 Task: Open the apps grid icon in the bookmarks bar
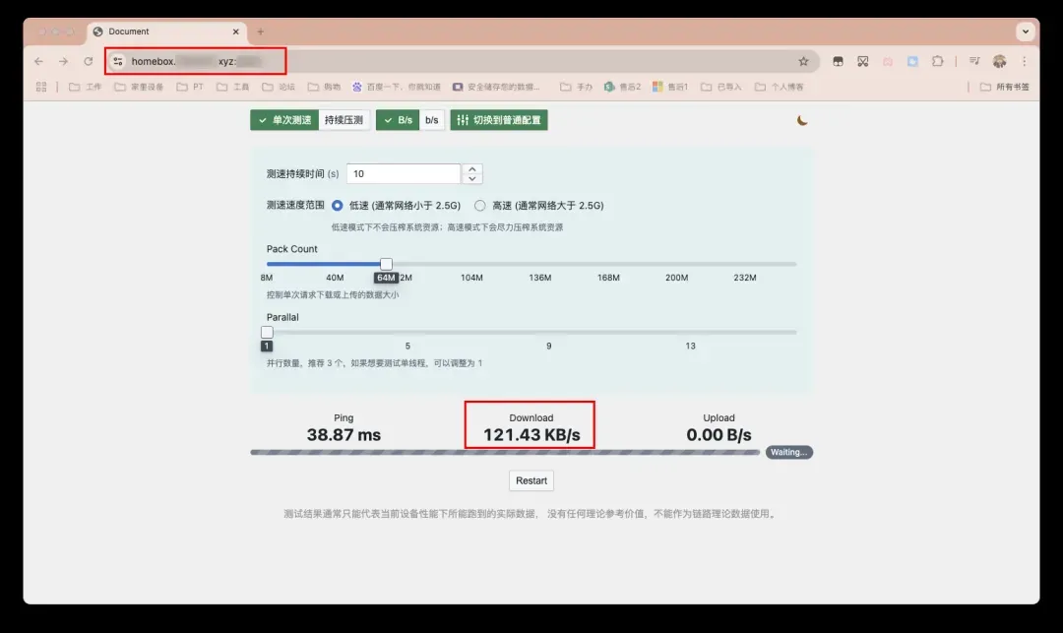coord(41,87)
